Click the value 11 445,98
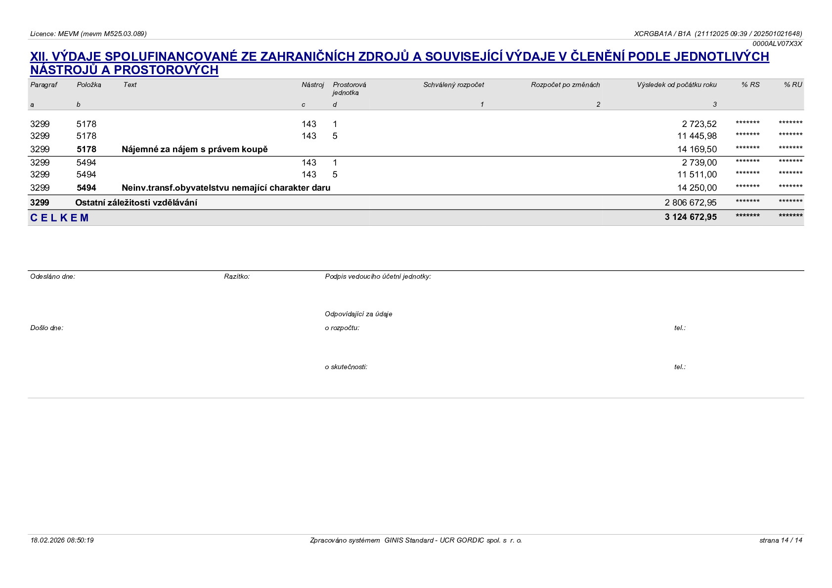 [x=697, y=136]
